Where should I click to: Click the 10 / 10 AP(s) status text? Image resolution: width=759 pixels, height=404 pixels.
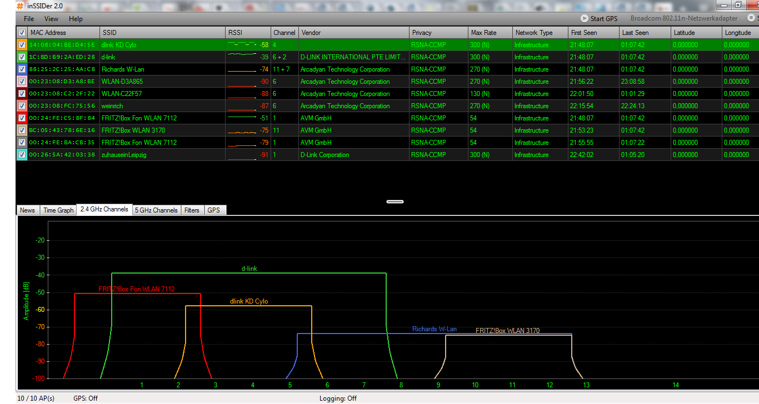[36, 398]
